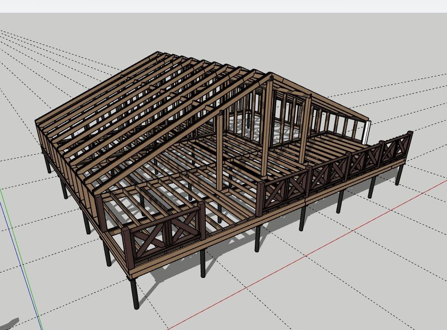This screenshot has width=447, height=330.
Task: Click the red axis line on the ground
Action: coord(307,256)
